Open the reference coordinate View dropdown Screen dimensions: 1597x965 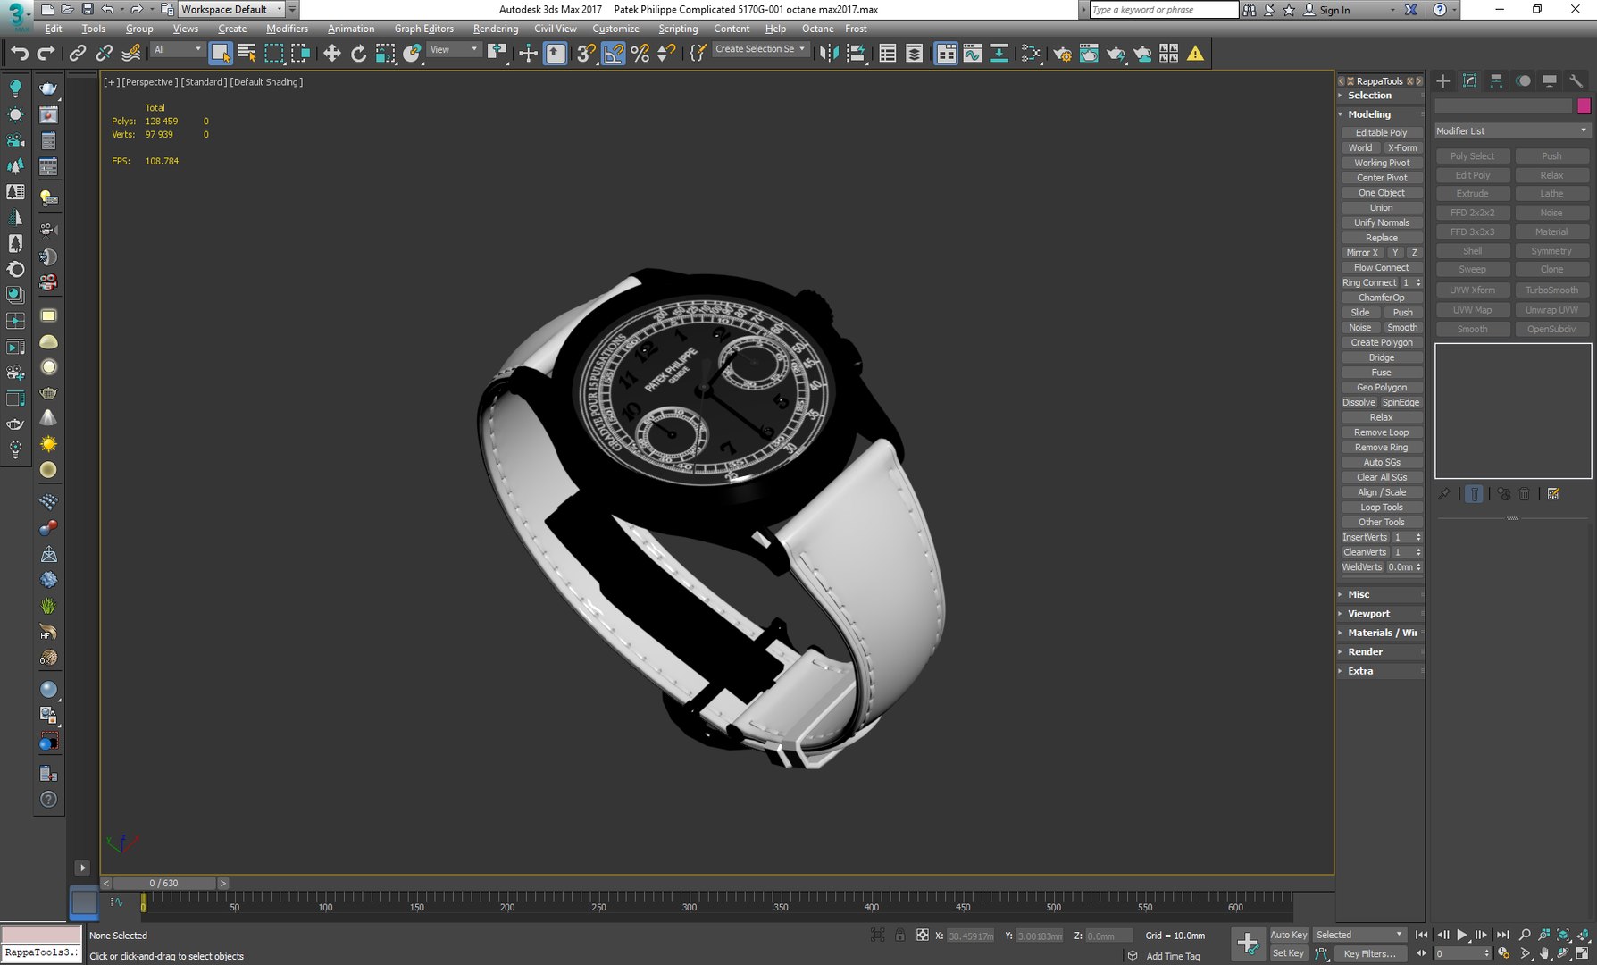click(x=454, y=50)
